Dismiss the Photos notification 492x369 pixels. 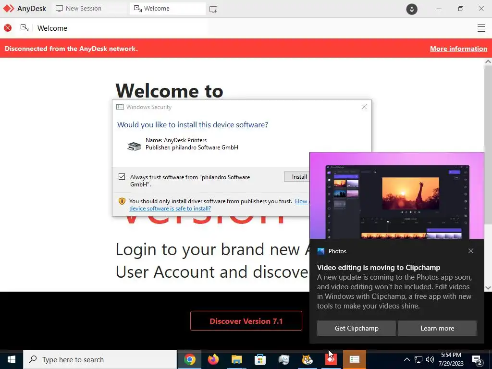click(471, 251)
